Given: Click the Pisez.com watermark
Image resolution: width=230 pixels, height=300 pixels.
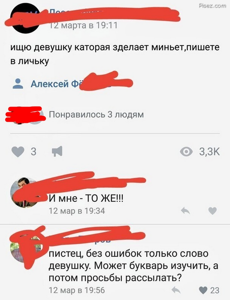Looking at the screenshot, I should (x=212, y=5).
